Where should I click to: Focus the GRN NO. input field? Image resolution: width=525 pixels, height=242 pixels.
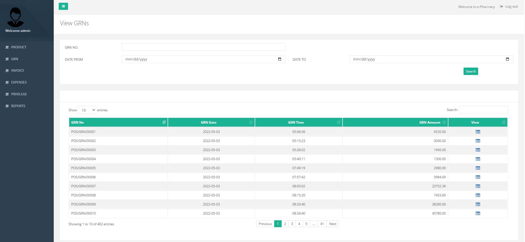click(203, 47)
